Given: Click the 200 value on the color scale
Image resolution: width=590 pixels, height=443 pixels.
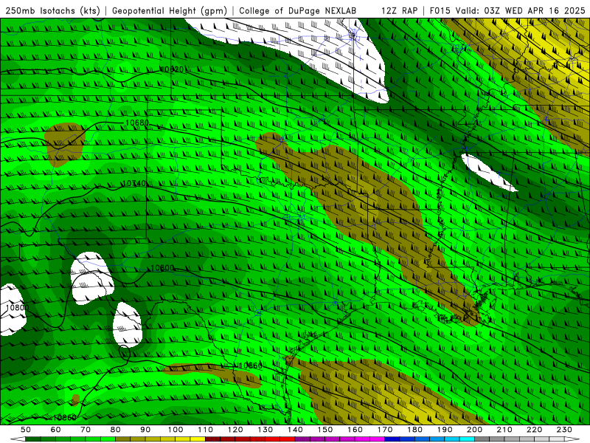Looking at the screenshot, I should 474,430.
